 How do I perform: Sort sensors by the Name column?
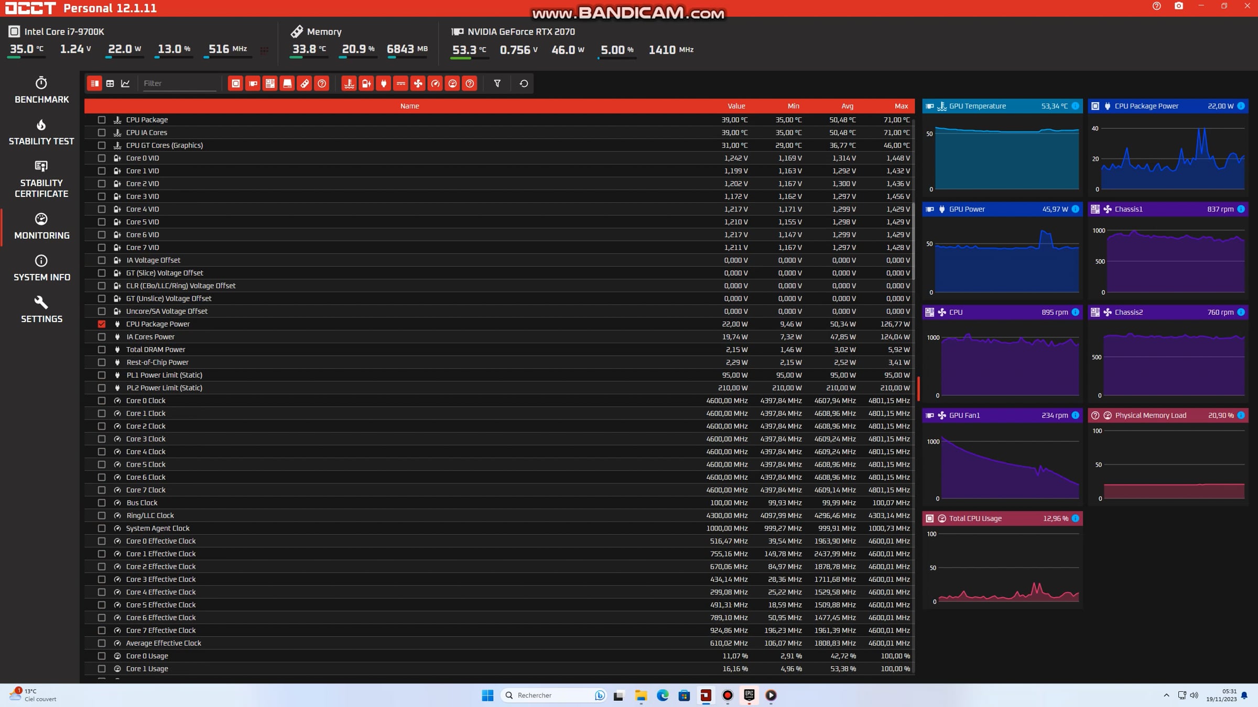409,106
